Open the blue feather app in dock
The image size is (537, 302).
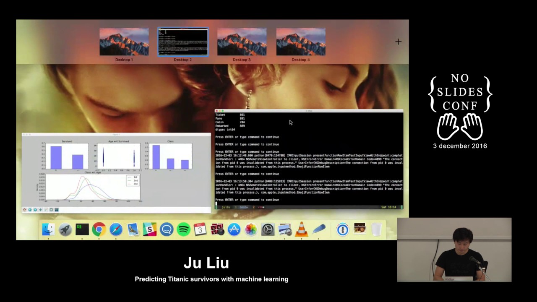click(x=318, y=229)
